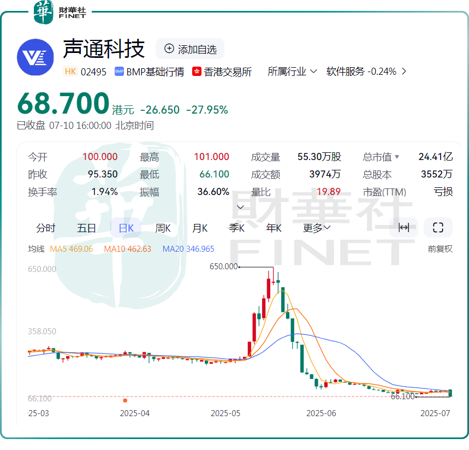Click the 总市值 value 24.41亿
This screenshot has width=469, height=450.
click(436, 157)
